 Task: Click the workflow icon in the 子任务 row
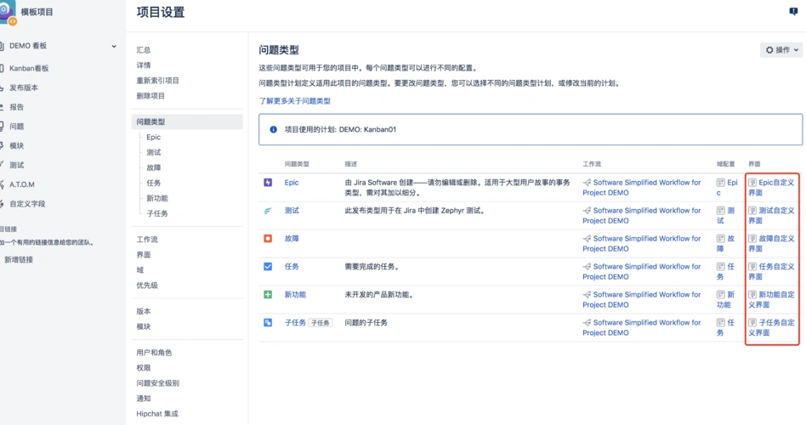point(587,323)
